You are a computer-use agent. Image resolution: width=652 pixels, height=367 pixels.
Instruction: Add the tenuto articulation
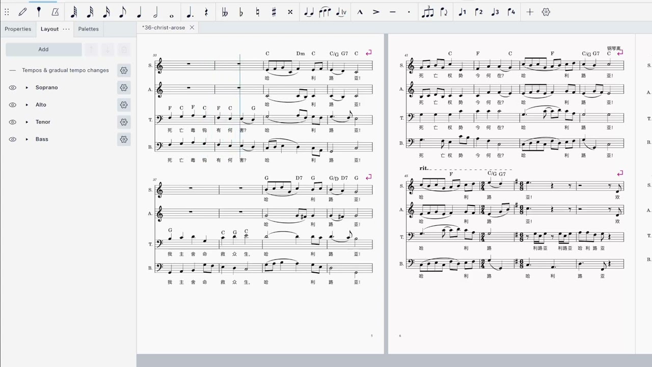392,12
